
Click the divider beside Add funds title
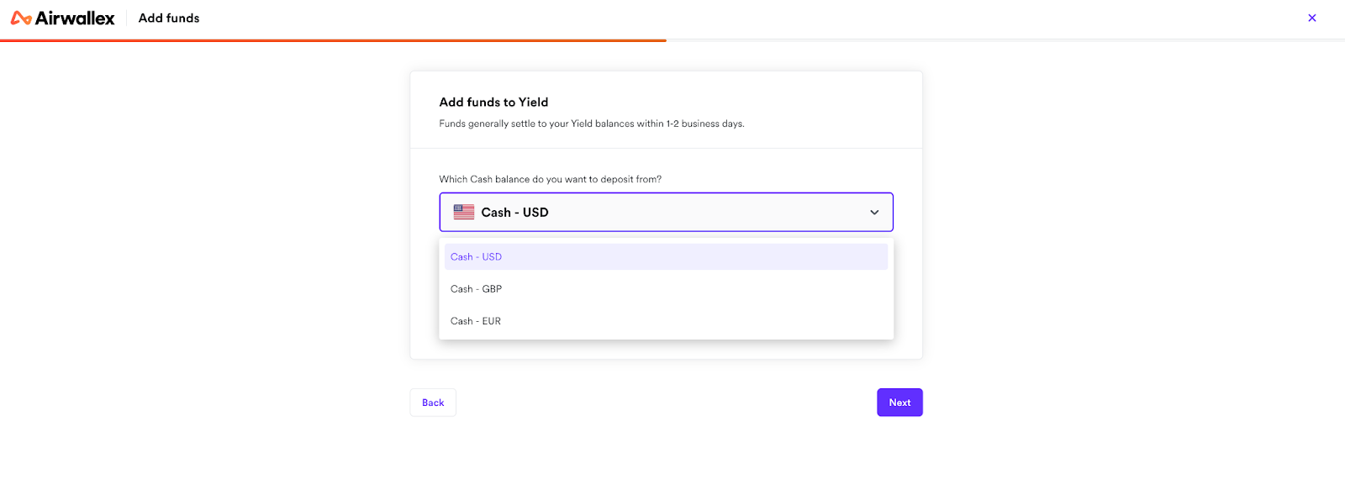pos(127,18)
